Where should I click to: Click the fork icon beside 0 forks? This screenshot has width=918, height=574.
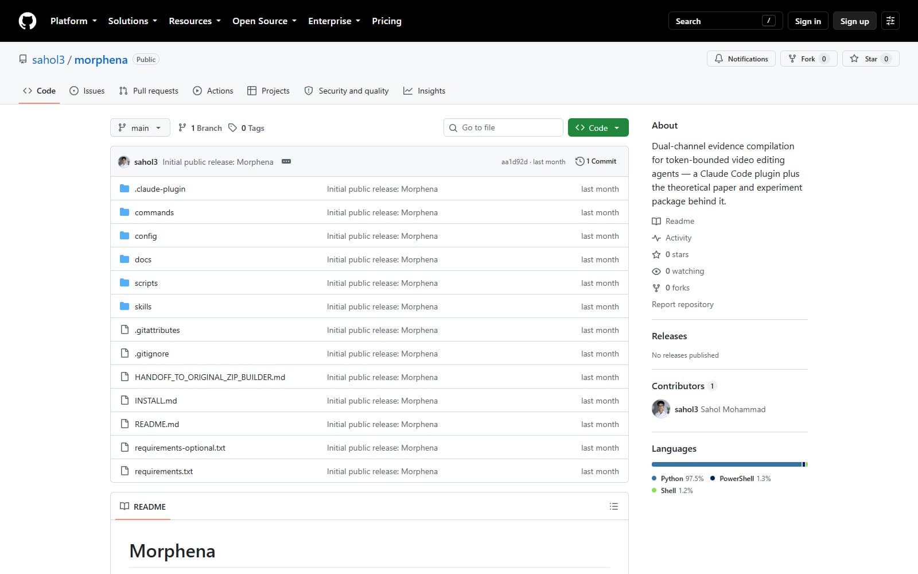(656, 288)
